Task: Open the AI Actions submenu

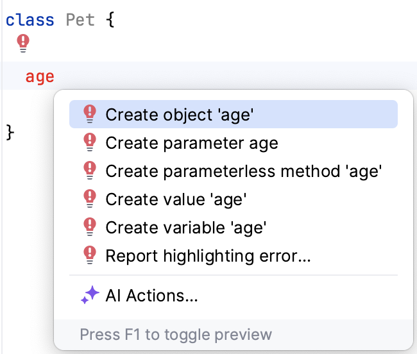Action: click(151, 296)
